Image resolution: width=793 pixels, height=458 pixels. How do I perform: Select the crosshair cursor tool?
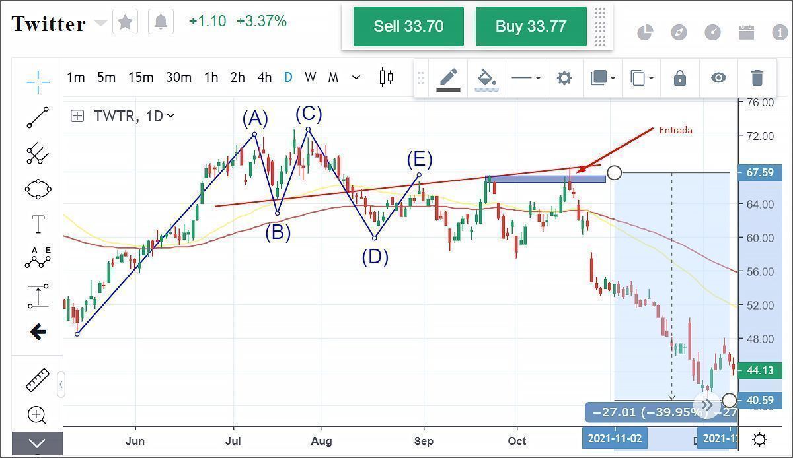coord(38,81)
